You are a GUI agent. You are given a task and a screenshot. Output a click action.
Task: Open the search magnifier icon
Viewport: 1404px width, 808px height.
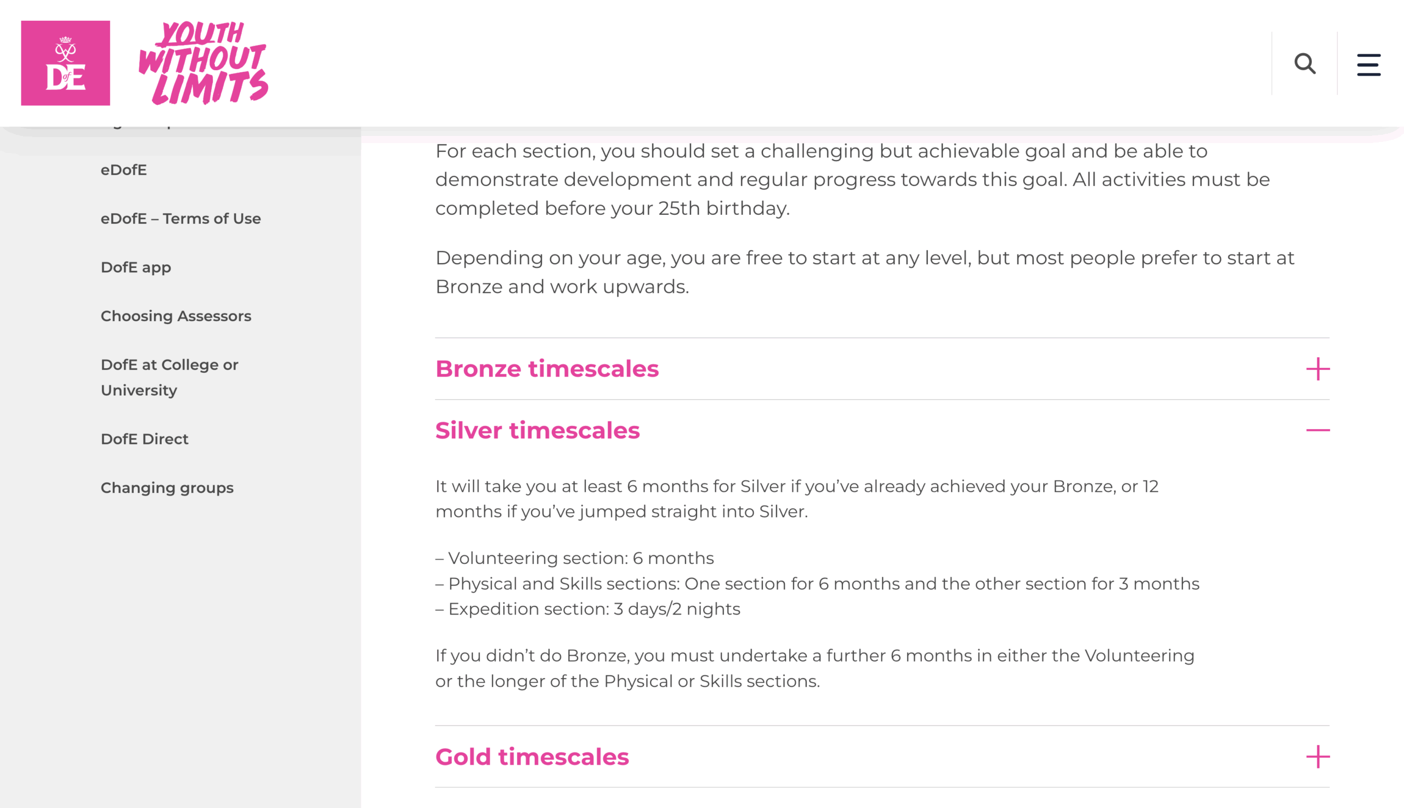pyautogui.click(x=1304, y=63)
